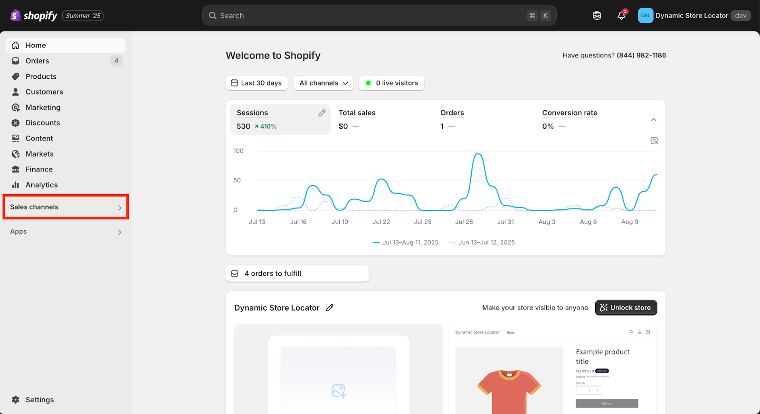Click the 410% sessions increase text
The width and height of the screenshot is (760, 414).
[x=266, y=126]
